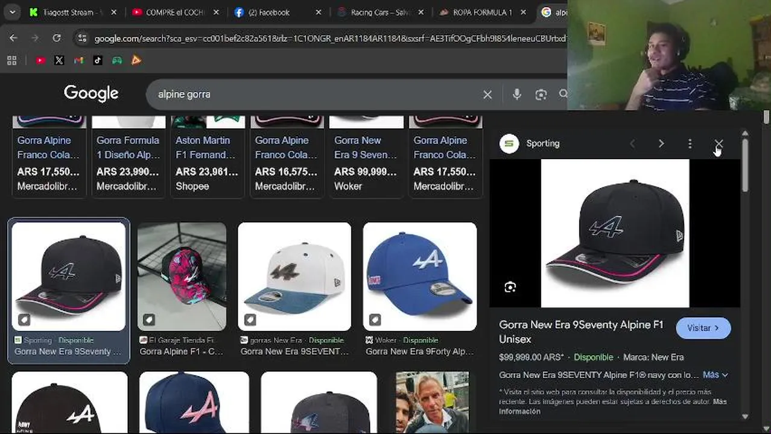Reload the current page
This screenshot has height=434, width=771.
(x=56, y=38)
